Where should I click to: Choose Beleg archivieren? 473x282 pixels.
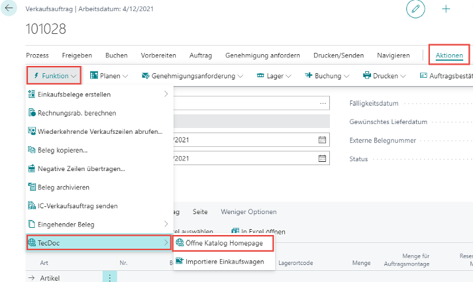pos(99,187)
